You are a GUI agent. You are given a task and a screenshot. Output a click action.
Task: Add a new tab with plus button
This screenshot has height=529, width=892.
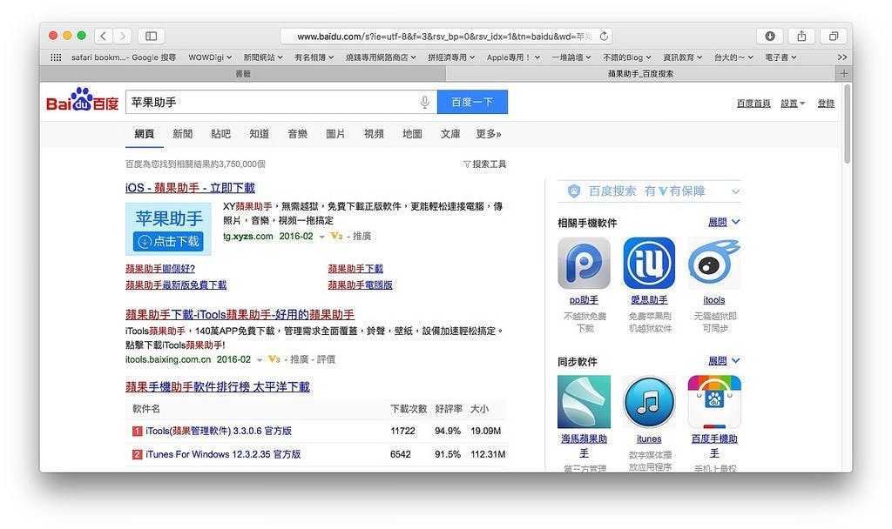(x=843, y=73)
